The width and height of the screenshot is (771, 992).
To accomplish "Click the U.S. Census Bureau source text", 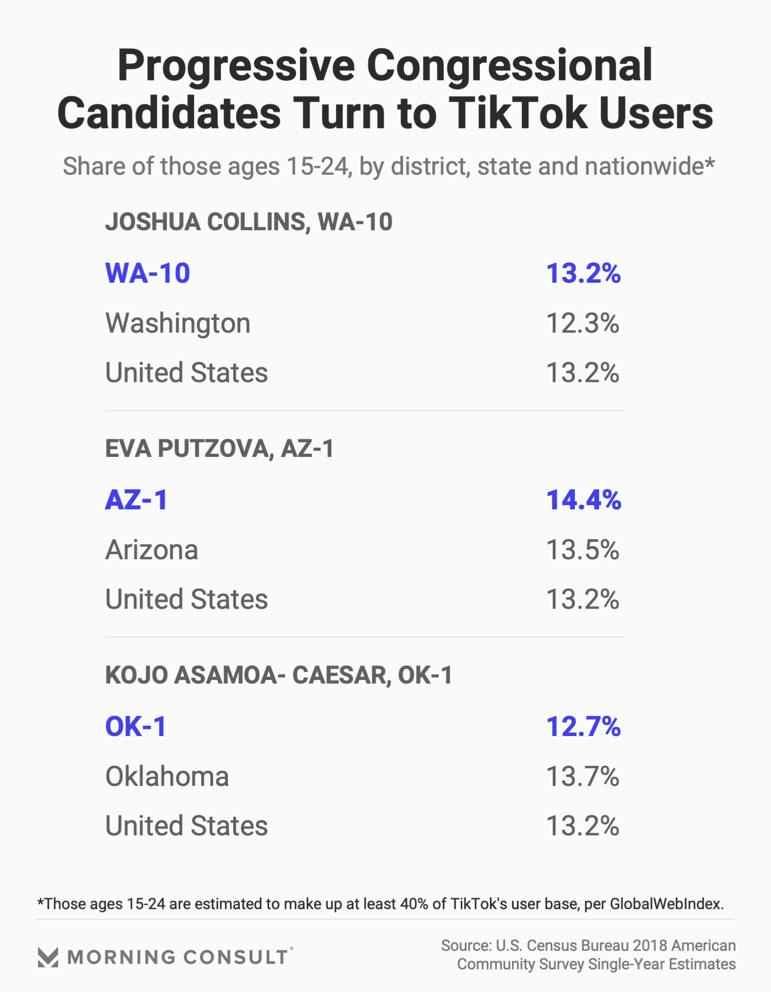I will 589,955.
